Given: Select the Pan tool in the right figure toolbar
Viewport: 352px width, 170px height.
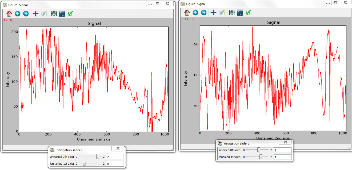Looking at the screenshot, I should click(213, 12).
